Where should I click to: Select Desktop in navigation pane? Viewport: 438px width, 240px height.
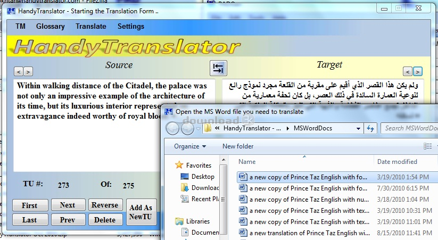198,177
